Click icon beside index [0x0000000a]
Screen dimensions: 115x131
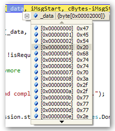[36, 91]
